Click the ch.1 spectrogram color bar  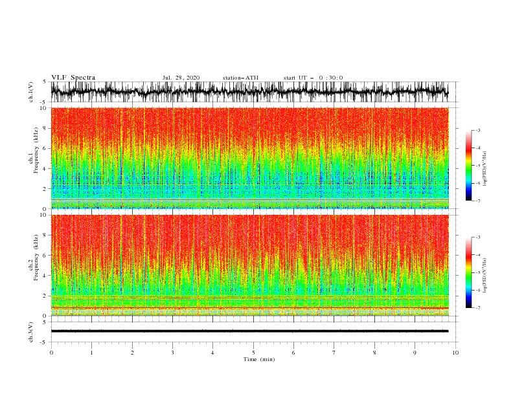click(468, 166)
